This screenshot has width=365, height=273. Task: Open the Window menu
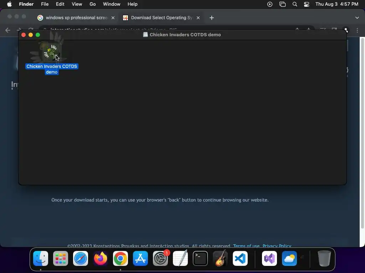[112, 4]
